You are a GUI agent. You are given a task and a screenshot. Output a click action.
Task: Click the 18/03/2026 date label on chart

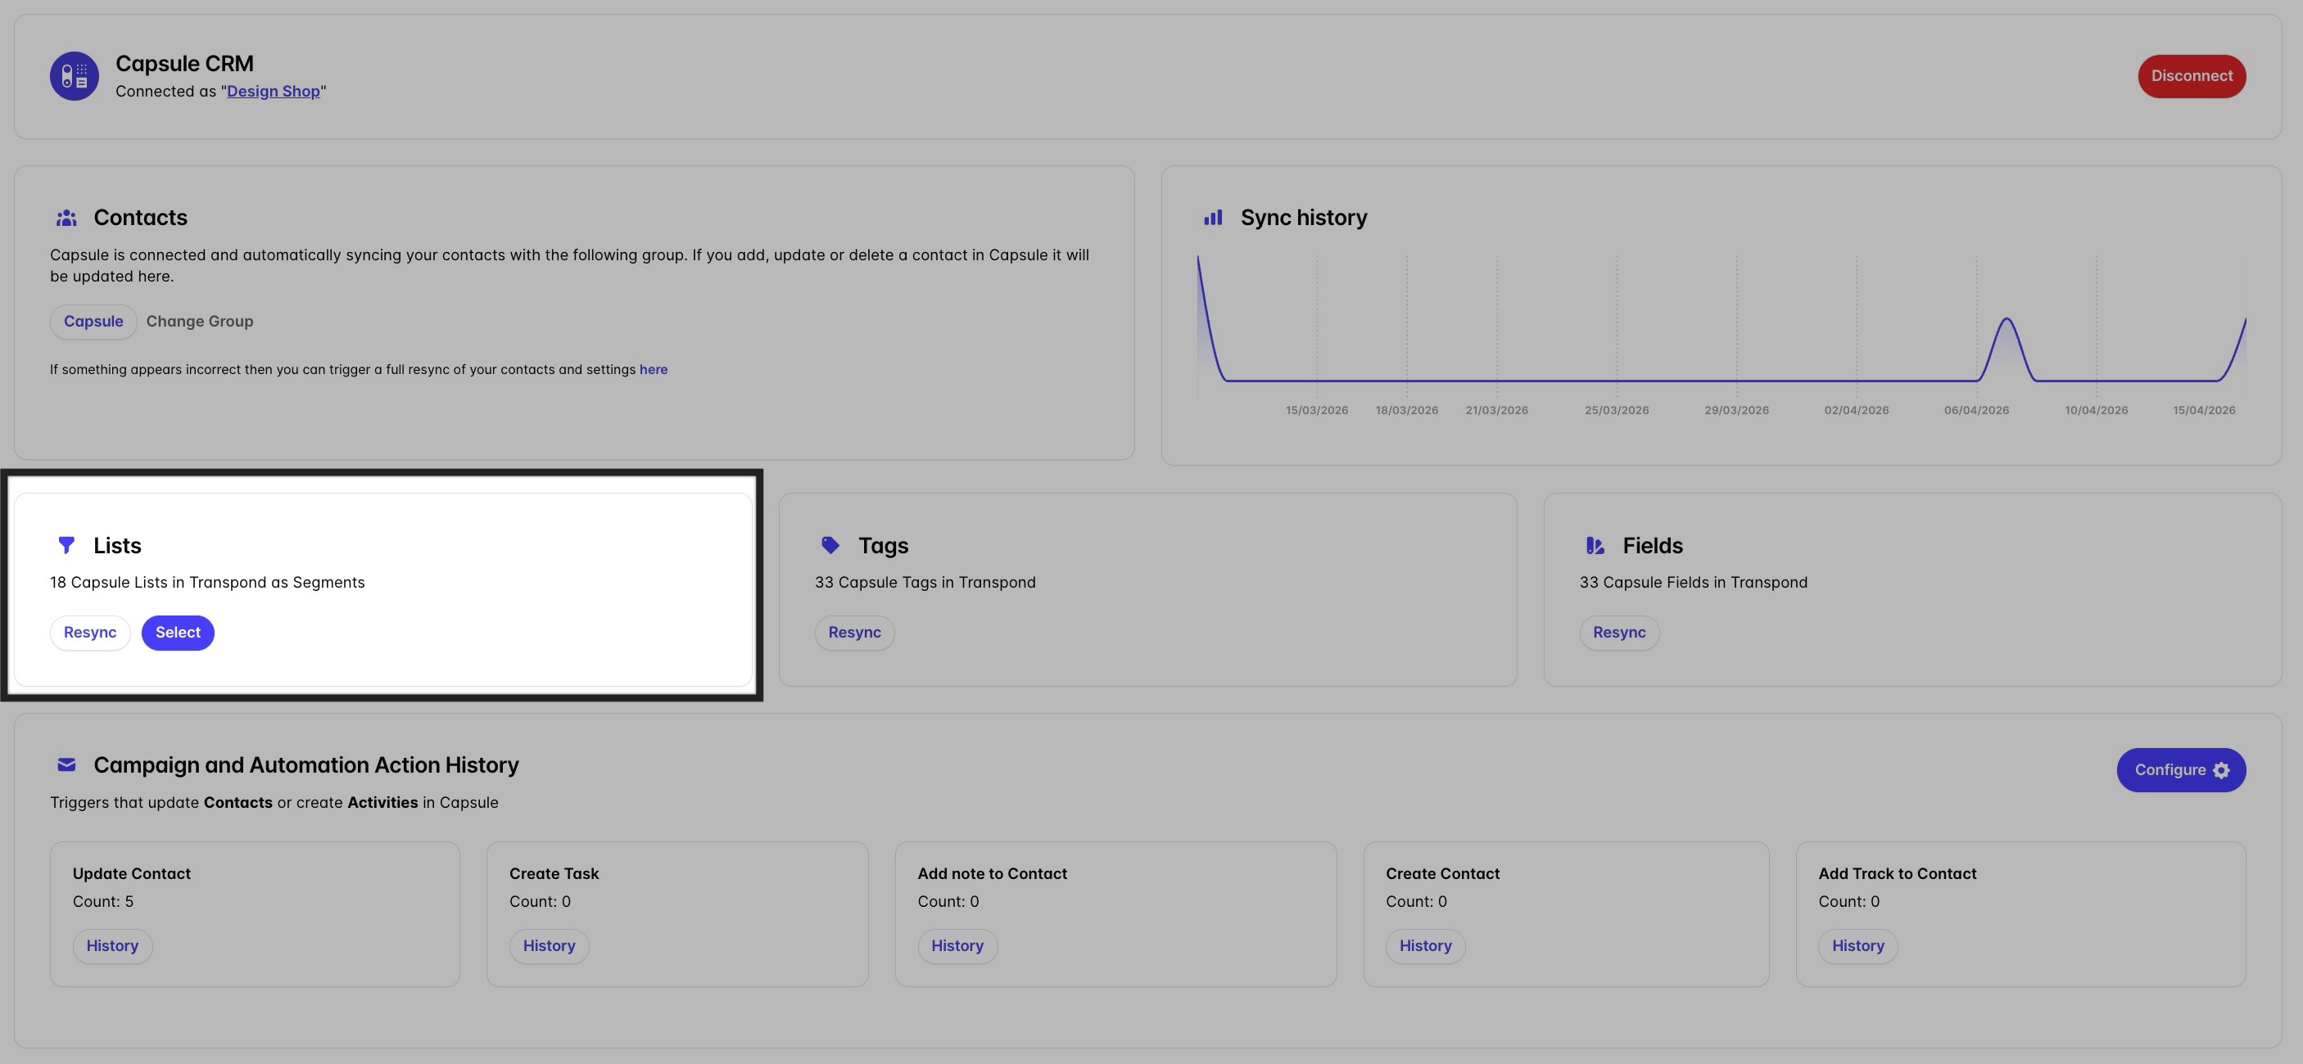(1406, 411)
